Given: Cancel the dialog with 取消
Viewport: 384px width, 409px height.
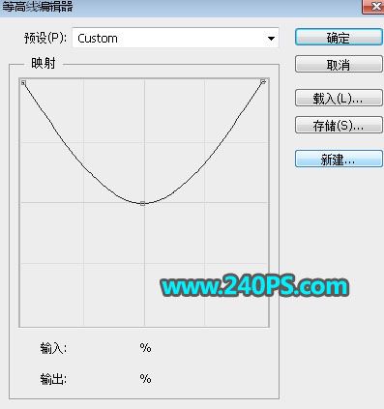Looking at the screenshot, I should coord(339,65).
